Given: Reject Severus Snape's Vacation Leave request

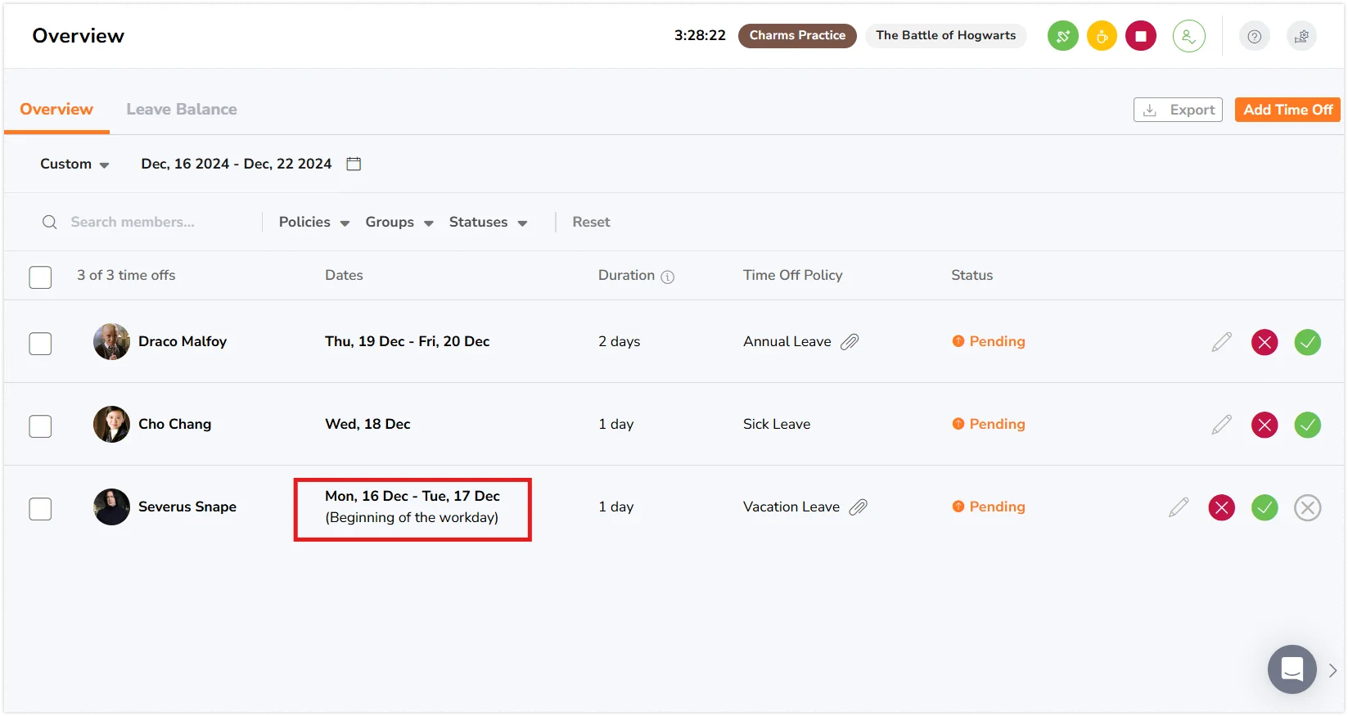Looking at the screenshot, I should click(x=1221, y=507).
